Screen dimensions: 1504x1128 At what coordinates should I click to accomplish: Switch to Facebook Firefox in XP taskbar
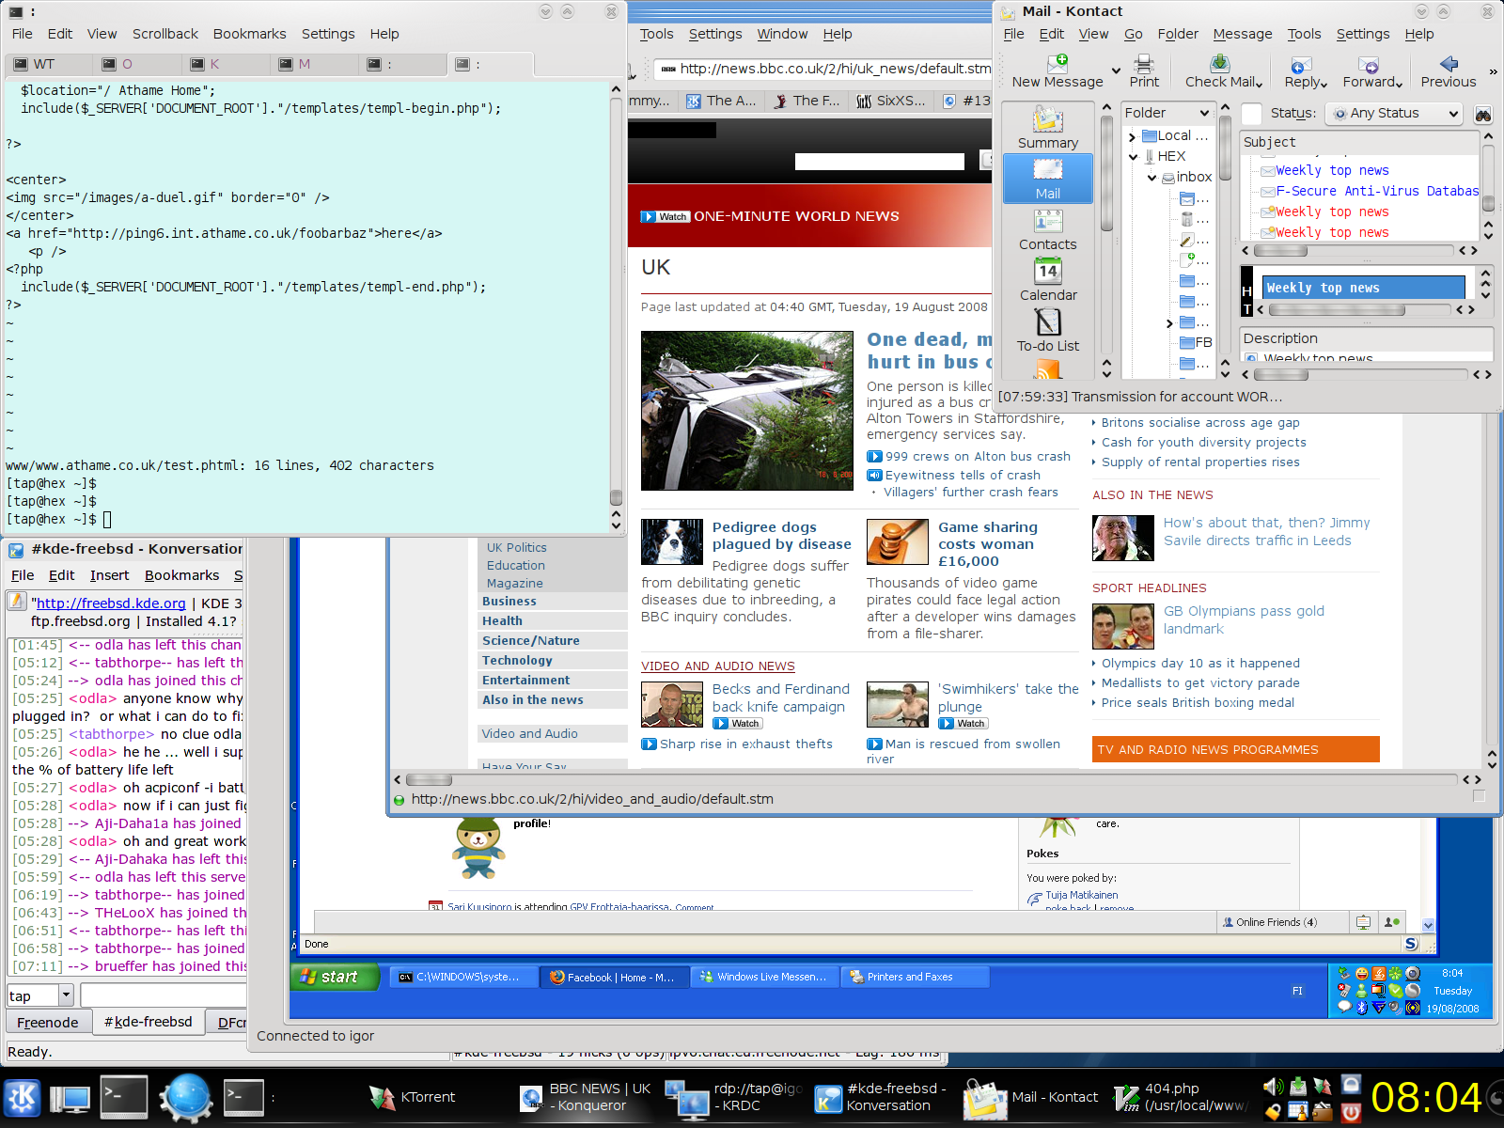click(615, 978)
